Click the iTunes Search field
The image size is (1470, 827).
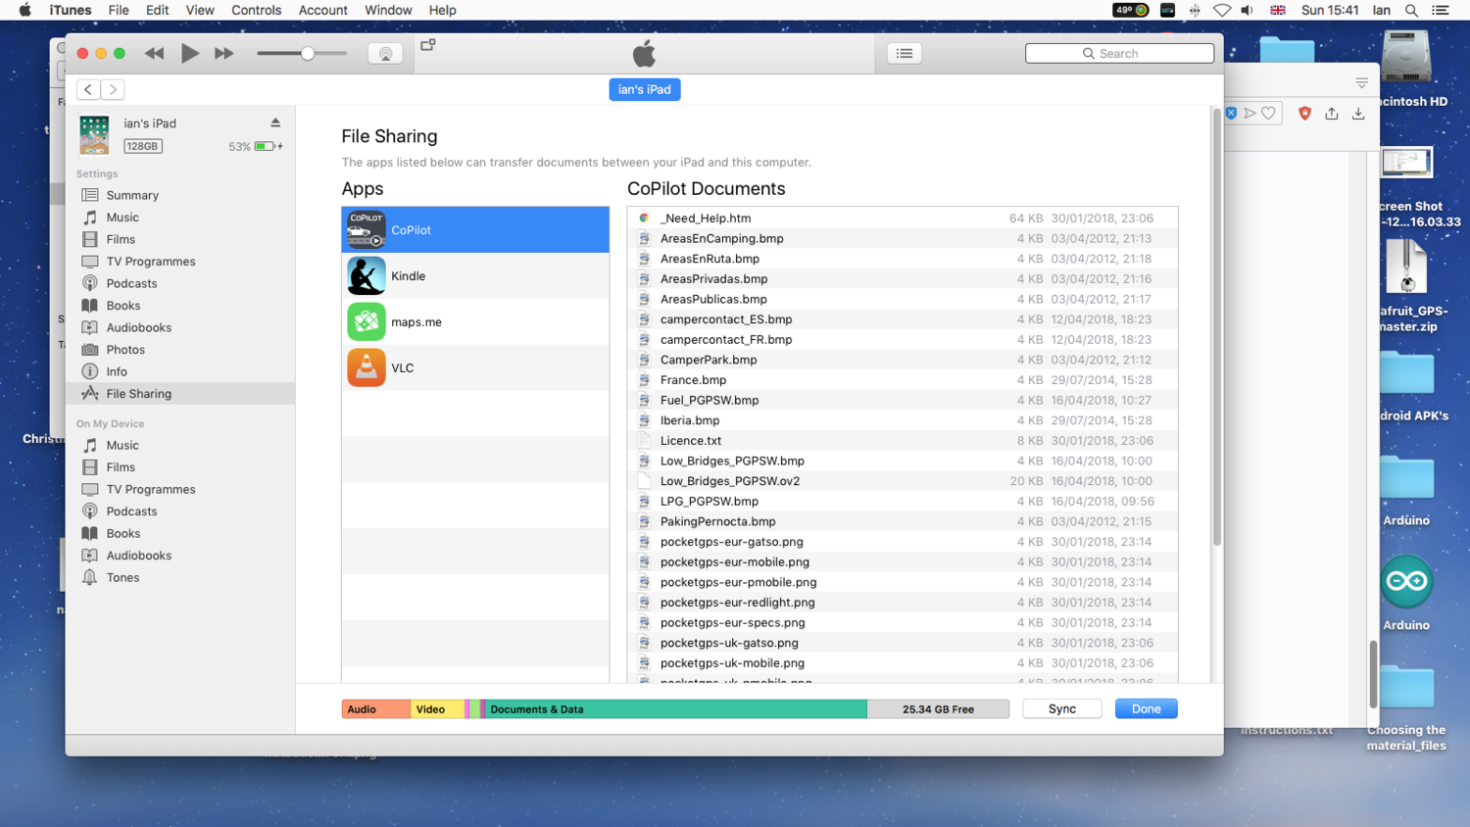[1119, 54]
